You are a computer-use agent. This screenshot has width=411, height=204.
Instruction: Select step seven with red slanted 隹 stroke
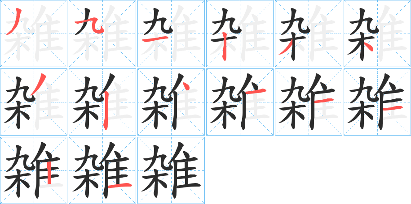click(34, 102)
